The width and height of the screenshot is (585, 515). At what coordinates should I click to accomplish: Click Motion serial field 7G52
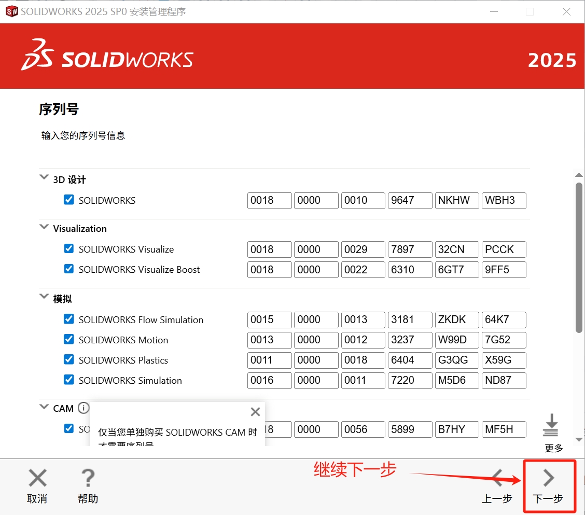[x=504, y=340]
